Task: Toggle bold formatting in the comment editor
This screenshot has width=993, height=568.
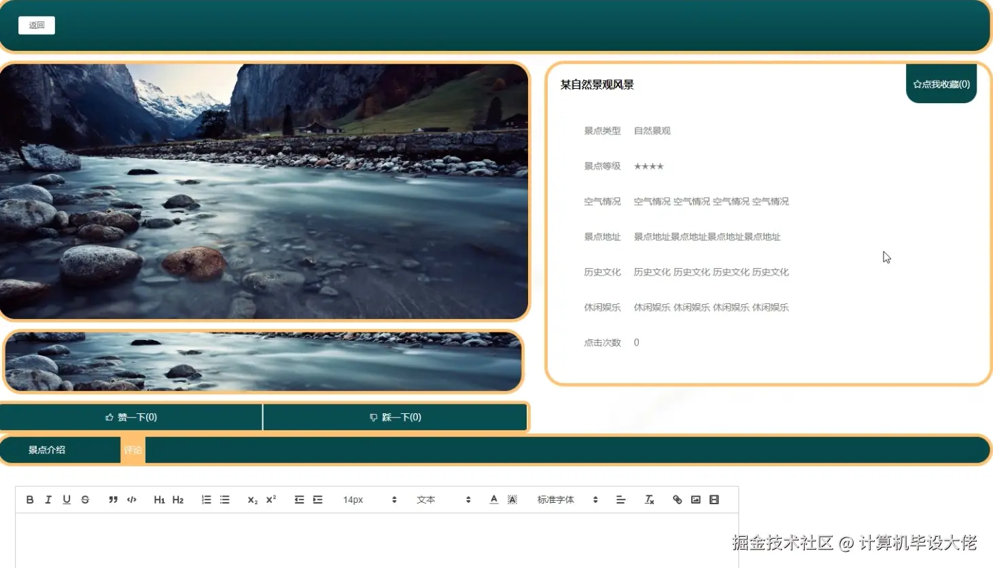Action: coord(30,499)
